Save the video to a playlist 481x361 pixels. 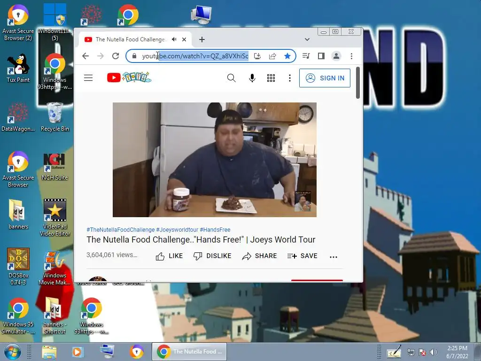click(x=302, y=256)
